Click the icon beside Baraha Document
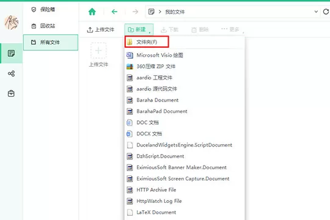The width and height of the screenshot is (330, 220). pos(130,100)
